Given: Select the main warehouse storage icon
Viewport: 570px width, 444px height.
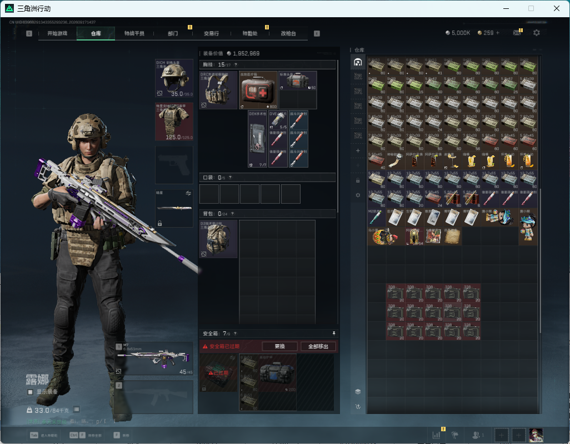Looking at the screenshot, I should tap(358, 62).
